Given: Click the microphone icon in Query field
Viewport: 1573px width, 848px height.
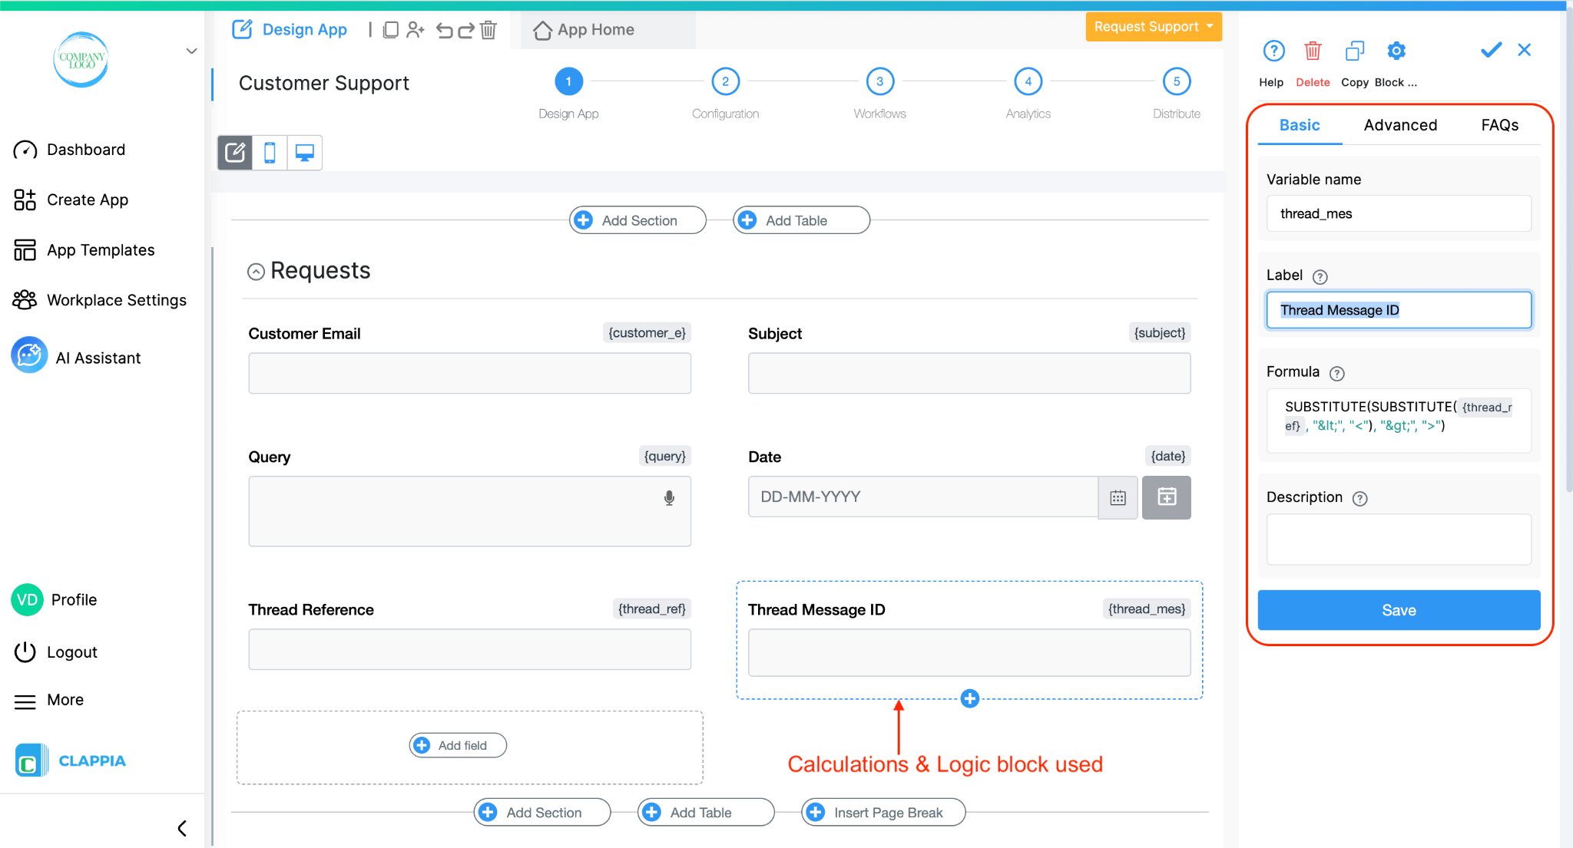Looking at the screenshot, I should (x=669, y=498).
